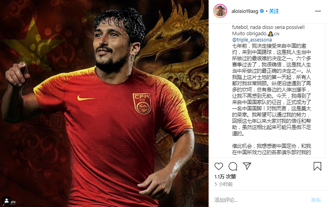This screenshot has width=326, height=207.
Task: Click the 发布 post comment button
Action: click(316, 200)
